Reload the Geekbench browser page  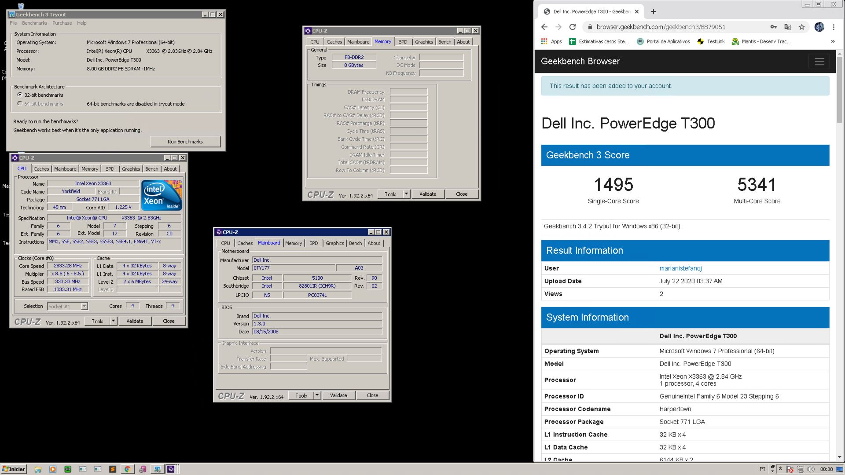click(573, 27)
